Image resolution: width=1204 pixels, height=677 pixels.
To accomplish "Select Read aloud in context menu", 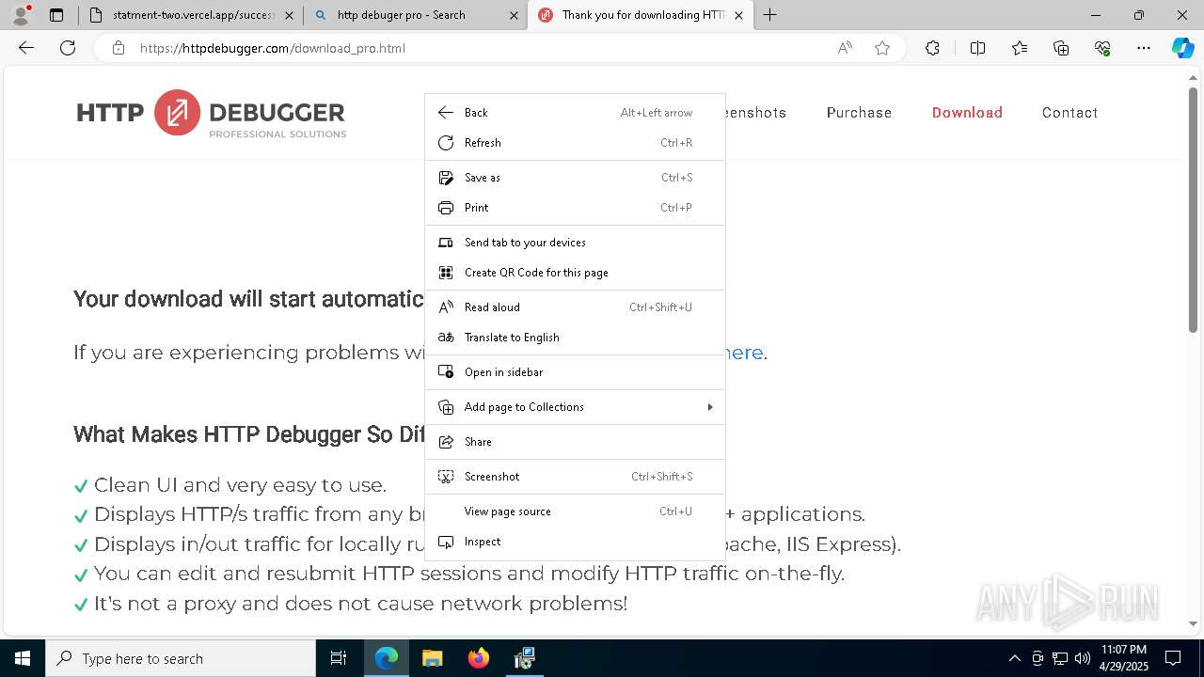I will point(575,307).
